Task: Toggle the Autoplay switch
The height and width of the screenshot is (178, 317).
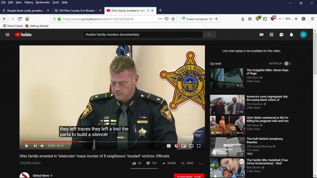Action: click(288, 63)
